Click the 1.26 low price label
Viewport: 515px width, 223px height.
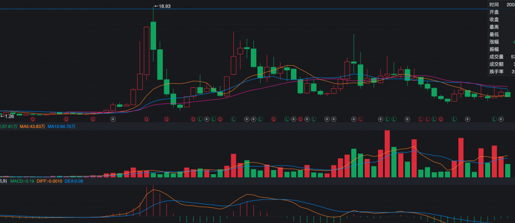coord(9,116)
